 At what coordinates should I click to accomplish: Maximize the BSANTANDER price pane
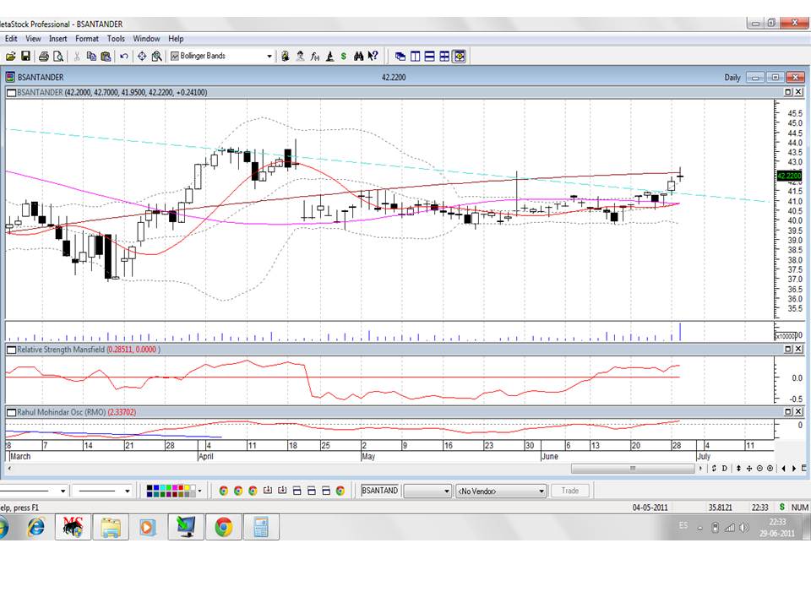tap(787, 92)
